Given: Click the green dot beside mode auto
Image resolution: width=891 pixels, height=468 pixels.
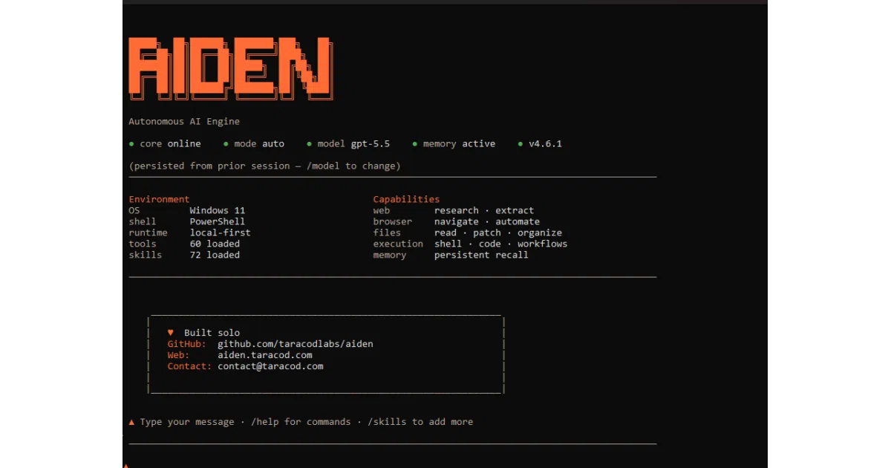Looking at the screenshot, I should click(226, 144).
